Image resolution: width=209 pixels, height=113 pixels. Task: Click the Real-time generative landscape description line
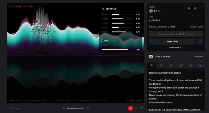click(x=165, y=73)
